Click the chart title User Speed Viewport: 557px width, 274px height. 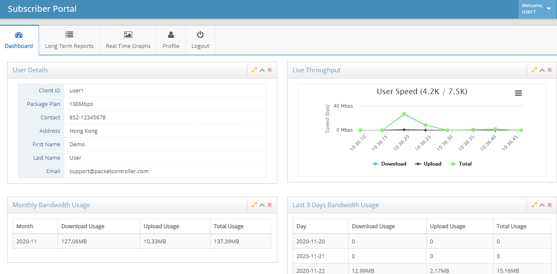[x=422, y=92]
